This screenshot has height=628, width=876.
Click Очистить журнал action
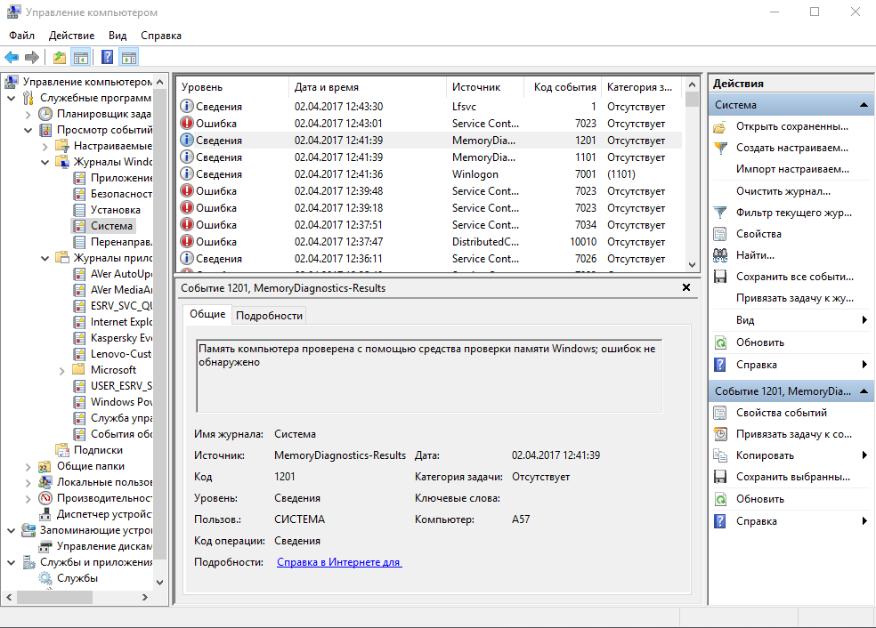(x=783, y=191)
